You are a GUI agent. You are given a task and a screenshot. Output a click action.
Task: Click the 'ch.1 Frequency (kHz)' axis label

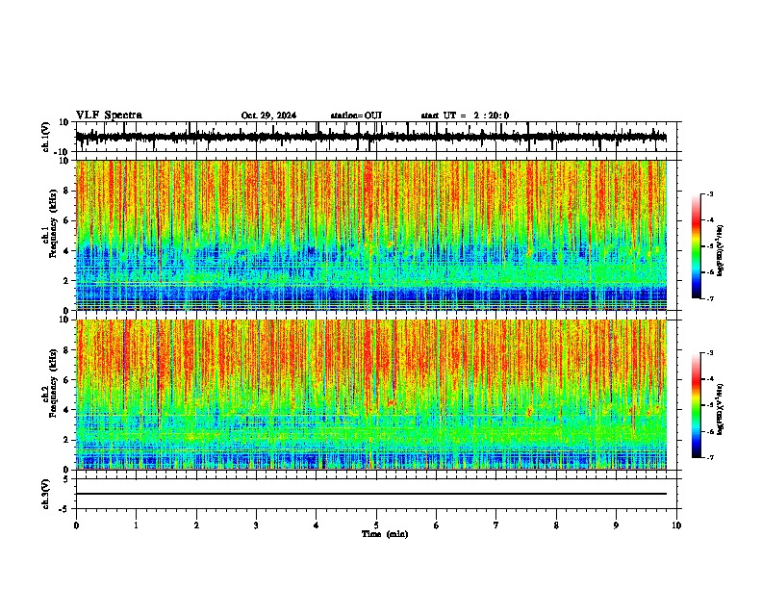tap(51, 223)
